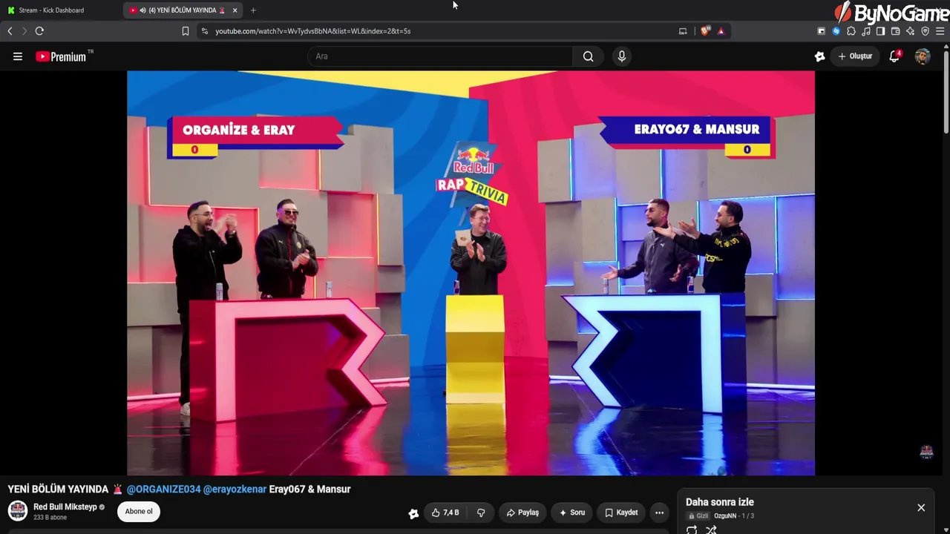Open the media control music note icon

(x=865, y=31)
